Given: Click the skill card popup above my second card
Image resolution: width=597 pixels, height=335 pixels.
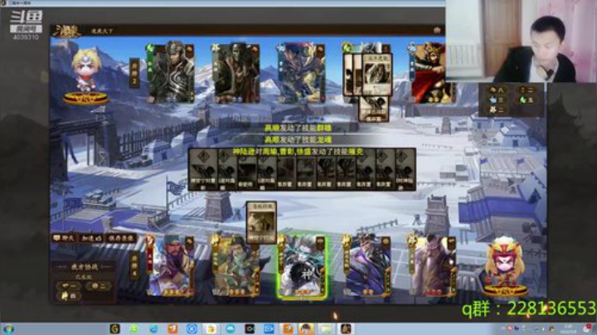Looking at the screenshot, I should tap(261, 223).
